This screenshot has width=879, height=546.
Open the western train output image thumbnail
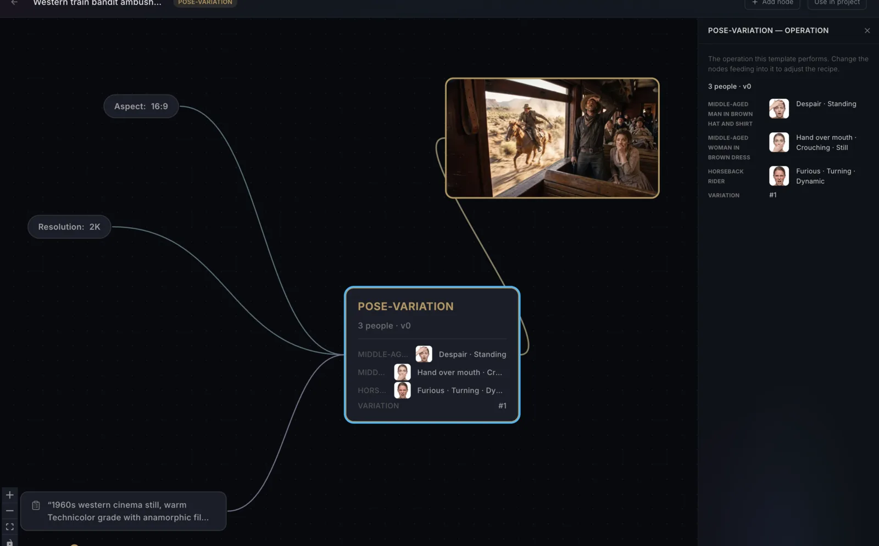[552, 138]
